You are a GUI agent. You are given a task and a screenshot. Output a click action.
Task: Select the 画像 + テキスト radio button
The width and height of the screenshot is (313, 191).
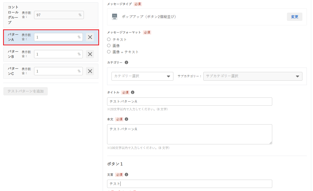(x=109, y=52)
